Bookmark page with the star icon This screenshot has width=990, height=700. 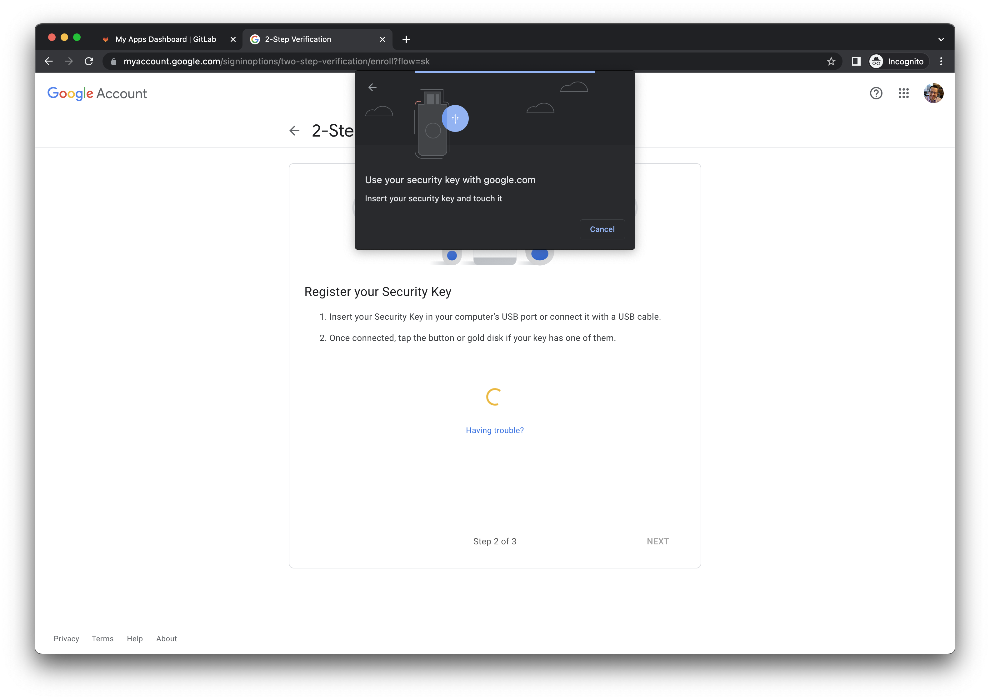(831, 61)
